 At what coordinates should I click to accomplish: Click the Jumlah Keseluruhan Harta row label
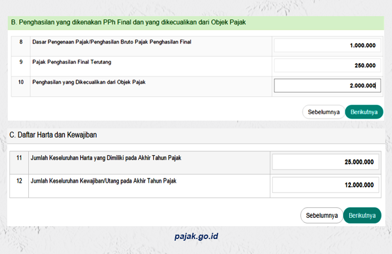point(106,158)
